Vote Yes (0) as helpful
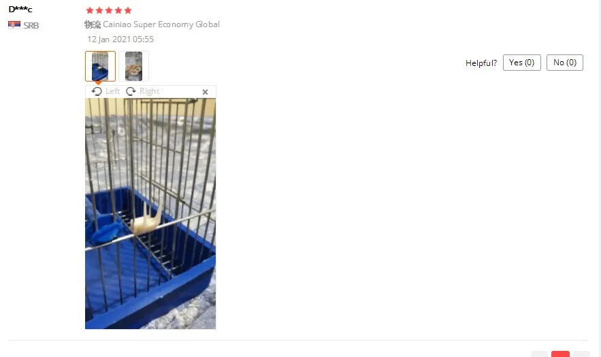Screen dimensions: 601x357 click(x=521, y=63)
